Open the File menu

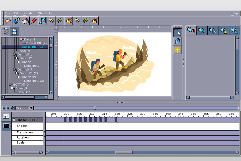click(8, 13)
